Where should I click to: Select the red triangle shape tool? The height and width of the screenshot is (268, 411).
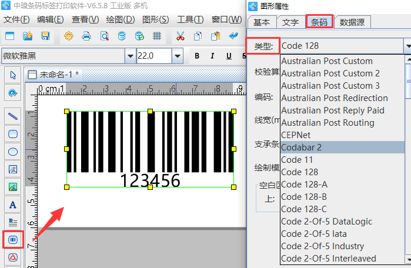click(x=13, y=257)
